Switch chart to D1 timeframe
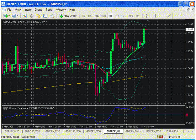 click(x=124, y=16)
